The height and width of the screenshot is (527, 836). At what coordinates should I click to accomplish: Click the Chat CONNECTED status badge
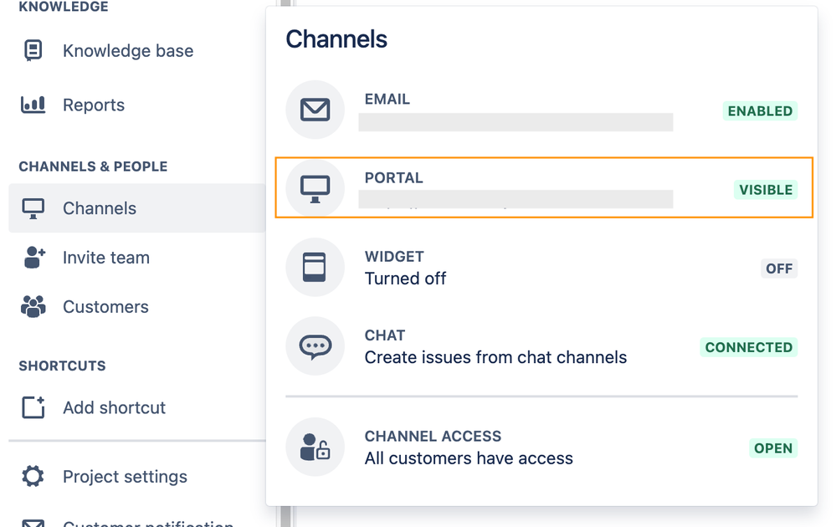pyautogui.click(x=748, y=347)
